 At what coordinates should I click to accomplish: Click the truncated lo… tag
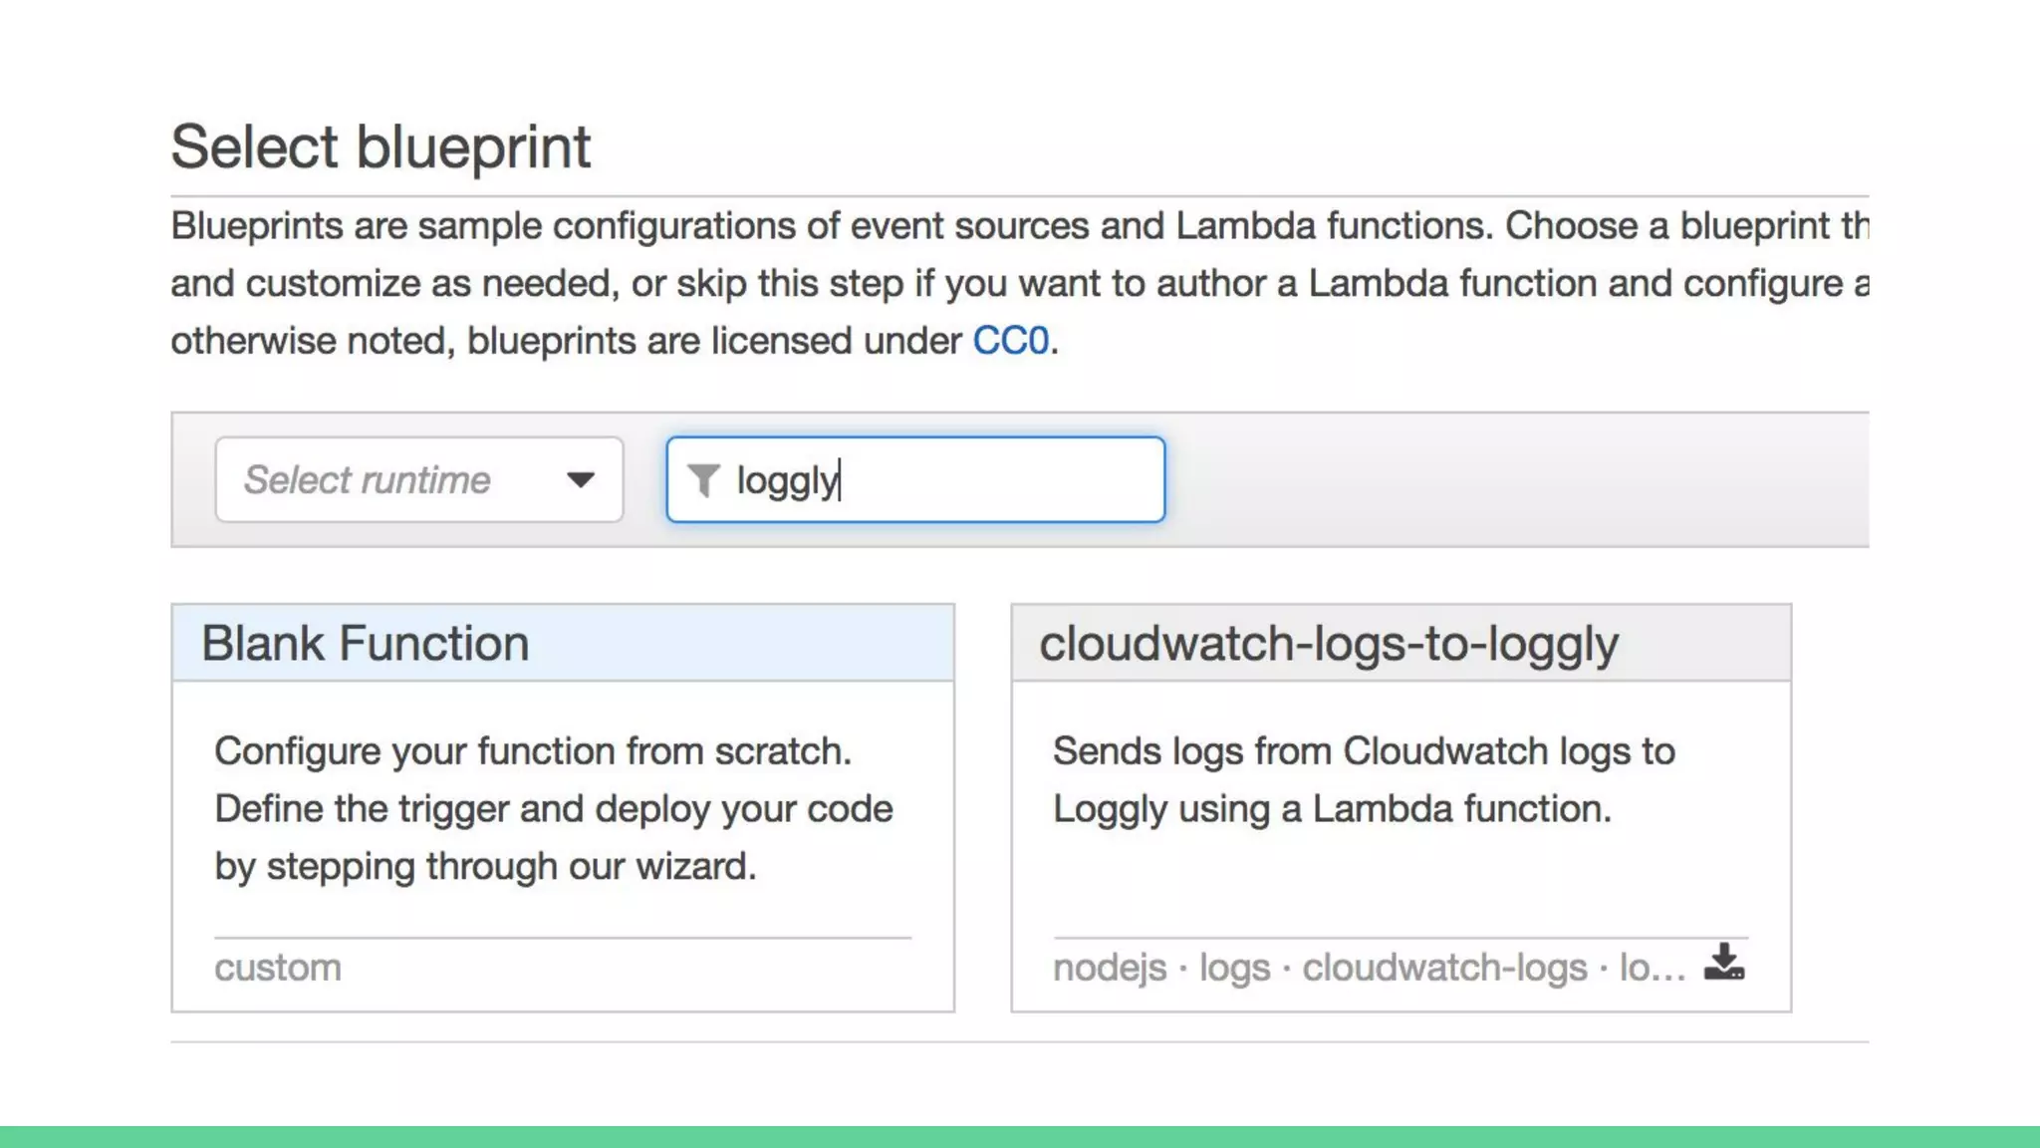click(x=1653, y=968)
